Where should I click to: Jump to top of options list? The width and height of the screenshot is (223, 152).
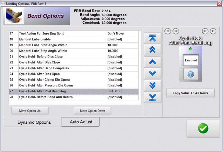[152, 38]
